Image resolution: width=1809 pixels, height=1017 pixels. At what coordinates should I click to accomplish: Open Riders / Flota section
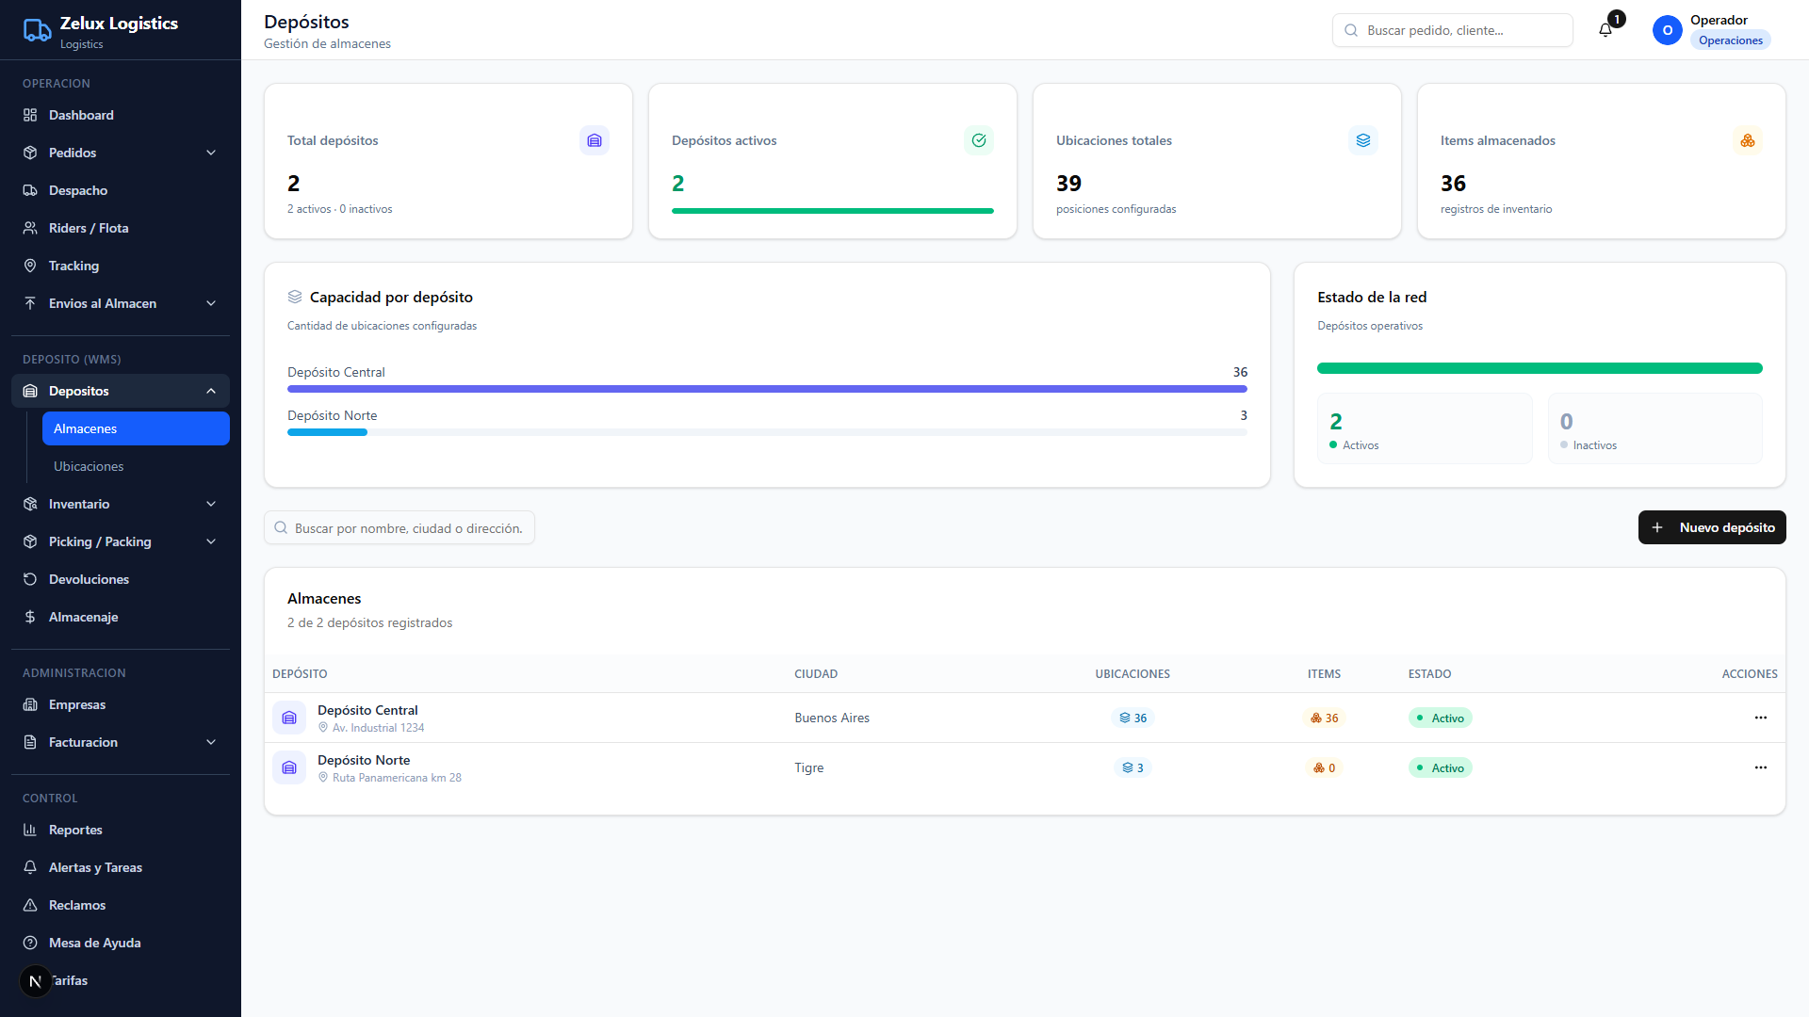(x=121, y=228)
